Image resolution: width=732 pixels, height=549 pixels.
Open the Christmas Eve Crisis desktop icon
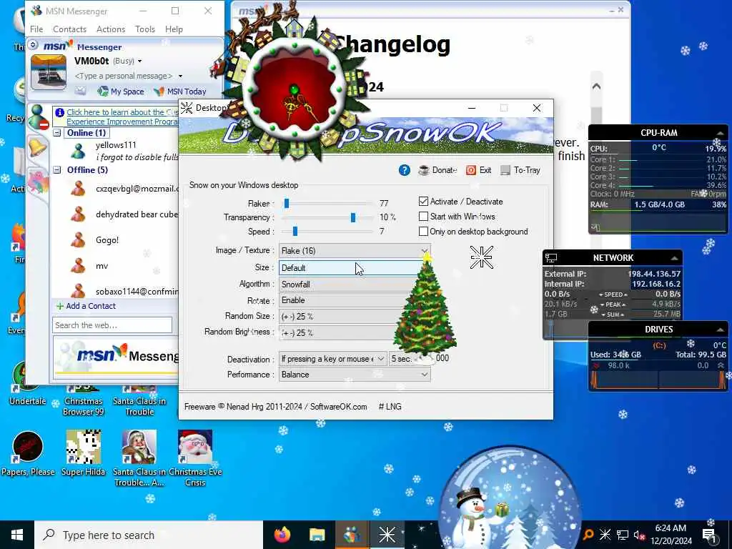coord(195,458)
